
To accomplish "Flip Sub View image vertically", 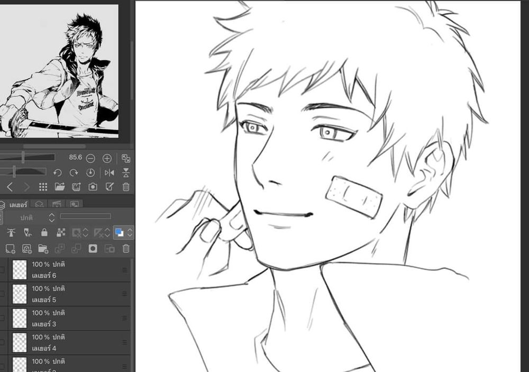I will coord(126,173).
